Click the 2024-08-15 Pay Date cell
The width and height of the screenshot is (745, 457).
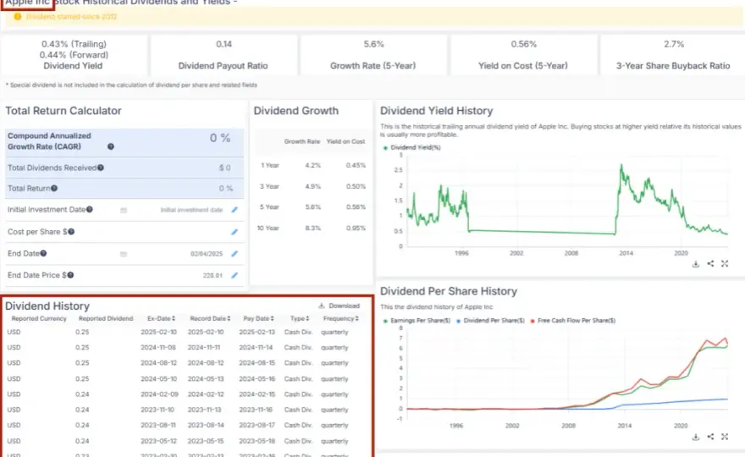[257, 363]
